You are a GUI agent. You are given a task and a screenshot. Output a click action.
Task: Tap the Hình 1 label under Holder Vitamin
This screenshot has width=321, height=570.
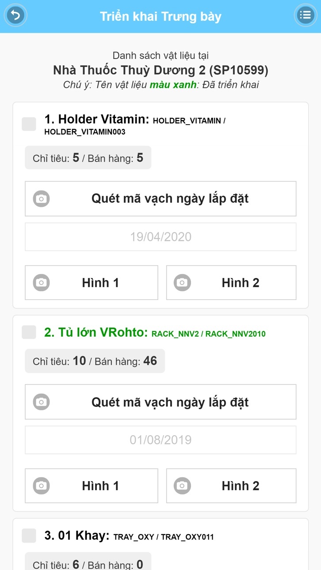(100, 283)
